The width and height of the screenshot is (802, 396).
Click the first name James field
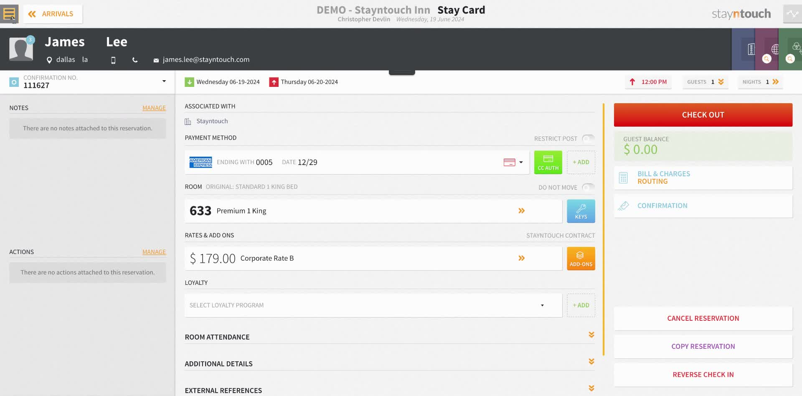(65, 42)
